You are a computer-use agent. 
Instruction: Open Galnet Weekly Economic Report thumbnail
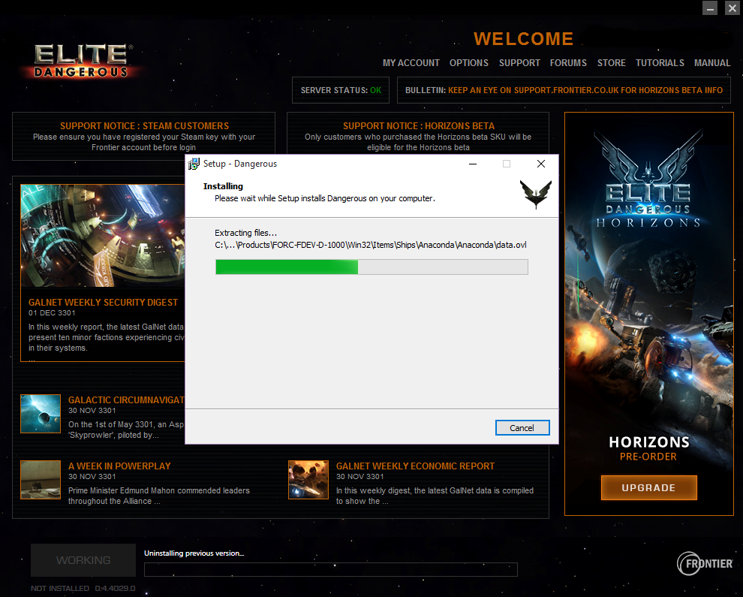coord(308,480)
